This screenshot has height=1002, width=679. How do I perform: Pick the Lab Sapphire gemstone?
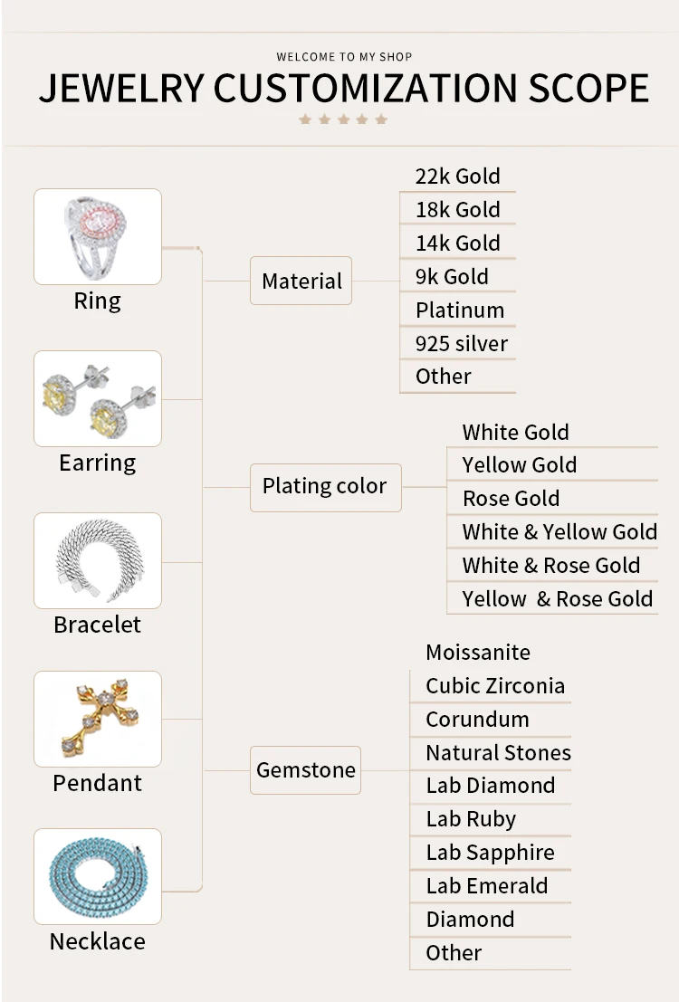point(490,853)
